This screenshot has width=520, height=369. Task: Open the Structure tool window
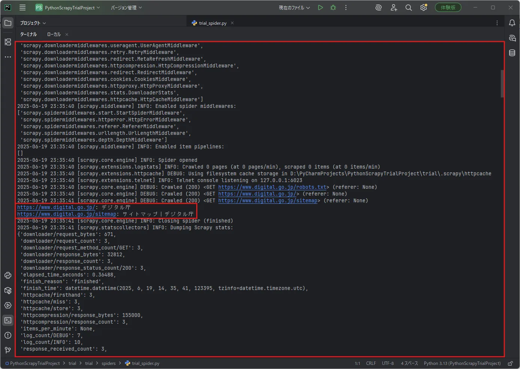click(8, 42)
